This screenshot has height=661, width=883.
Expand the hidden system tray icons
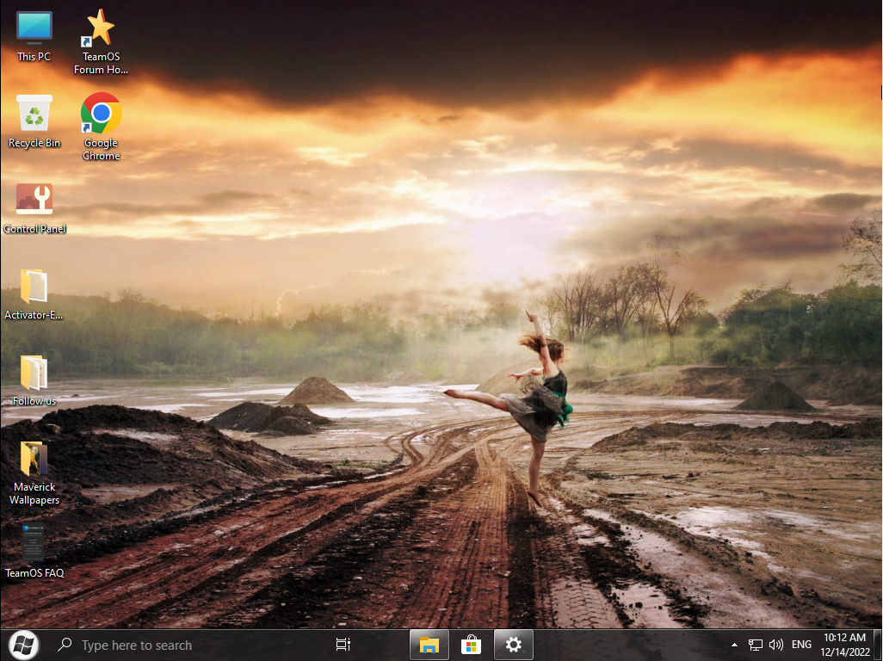coord(734,645)
